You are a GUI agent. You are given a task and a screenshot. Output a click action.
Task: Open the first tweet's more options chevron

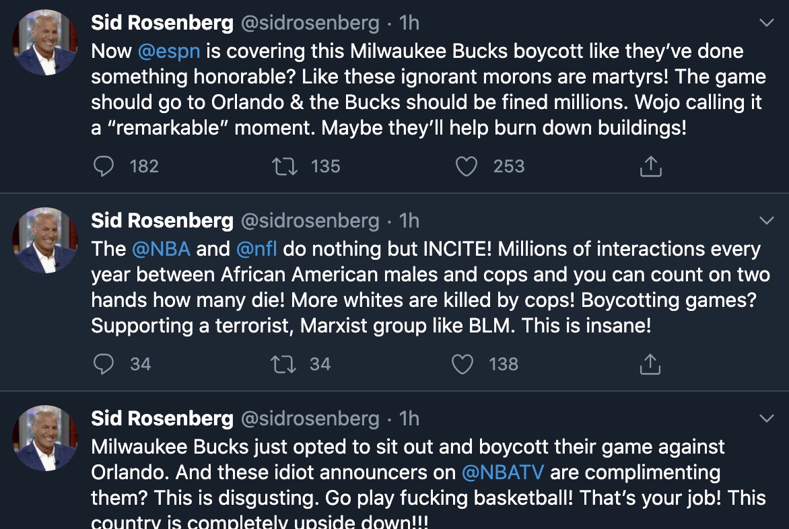coord(766,23)
